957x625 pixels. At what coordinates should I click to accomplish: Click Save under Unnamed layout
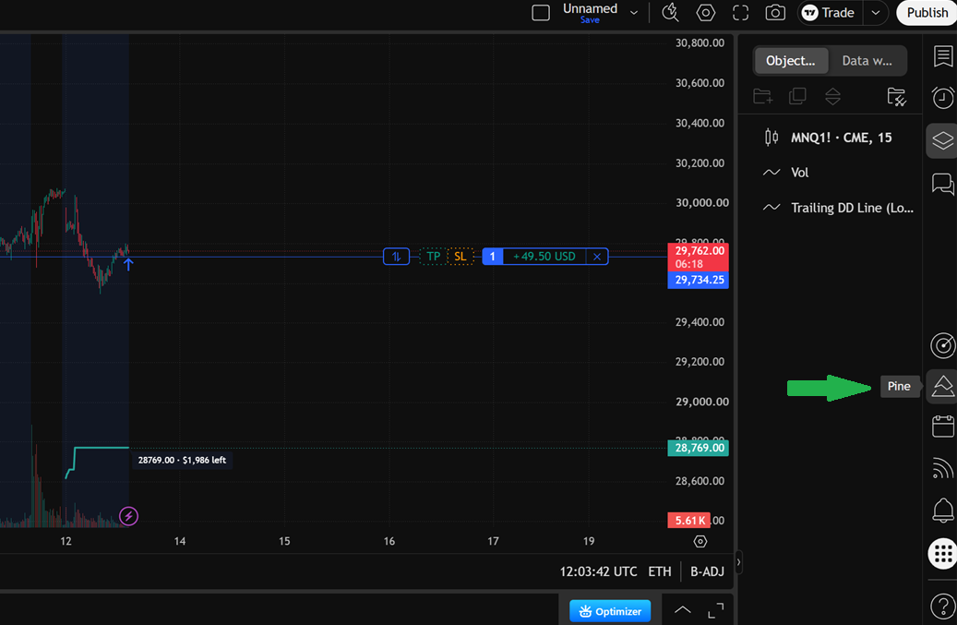590,20
